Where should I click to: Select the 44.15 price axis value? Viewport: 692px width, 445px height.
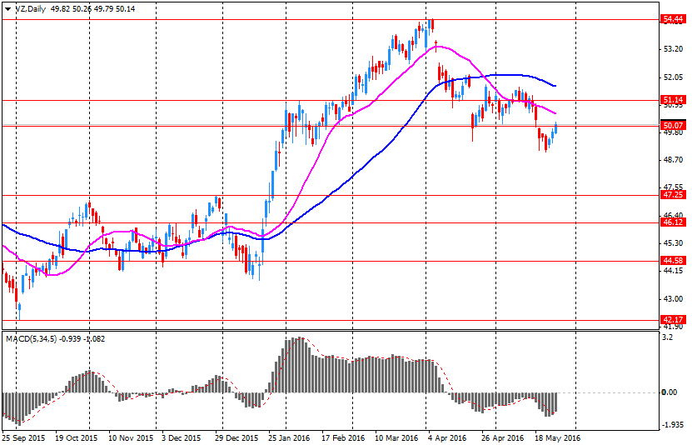(x=673, y=271)
